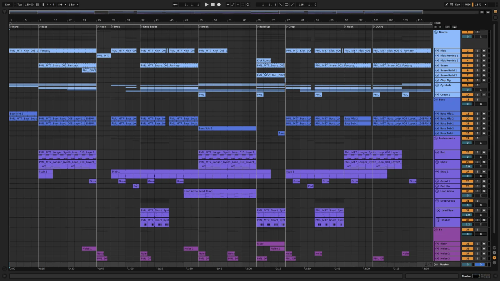The width and height of the screenshot is (500, 281).
Task: Fold the Bass group track
Action: click(436, 100)
